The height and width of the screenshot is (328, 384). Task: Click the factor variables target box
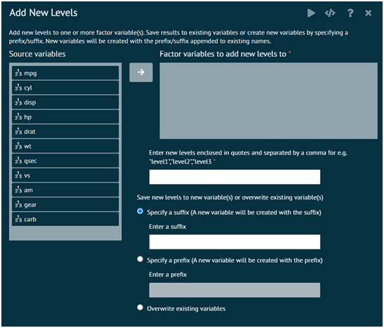pos(269,100)
